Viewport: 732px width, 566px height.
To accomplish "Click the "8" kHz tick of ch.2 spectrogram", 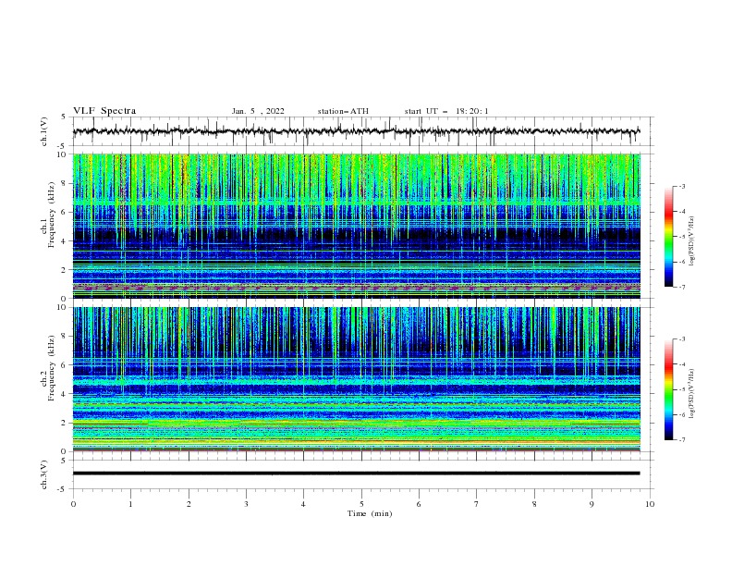I will coord(65,337).
